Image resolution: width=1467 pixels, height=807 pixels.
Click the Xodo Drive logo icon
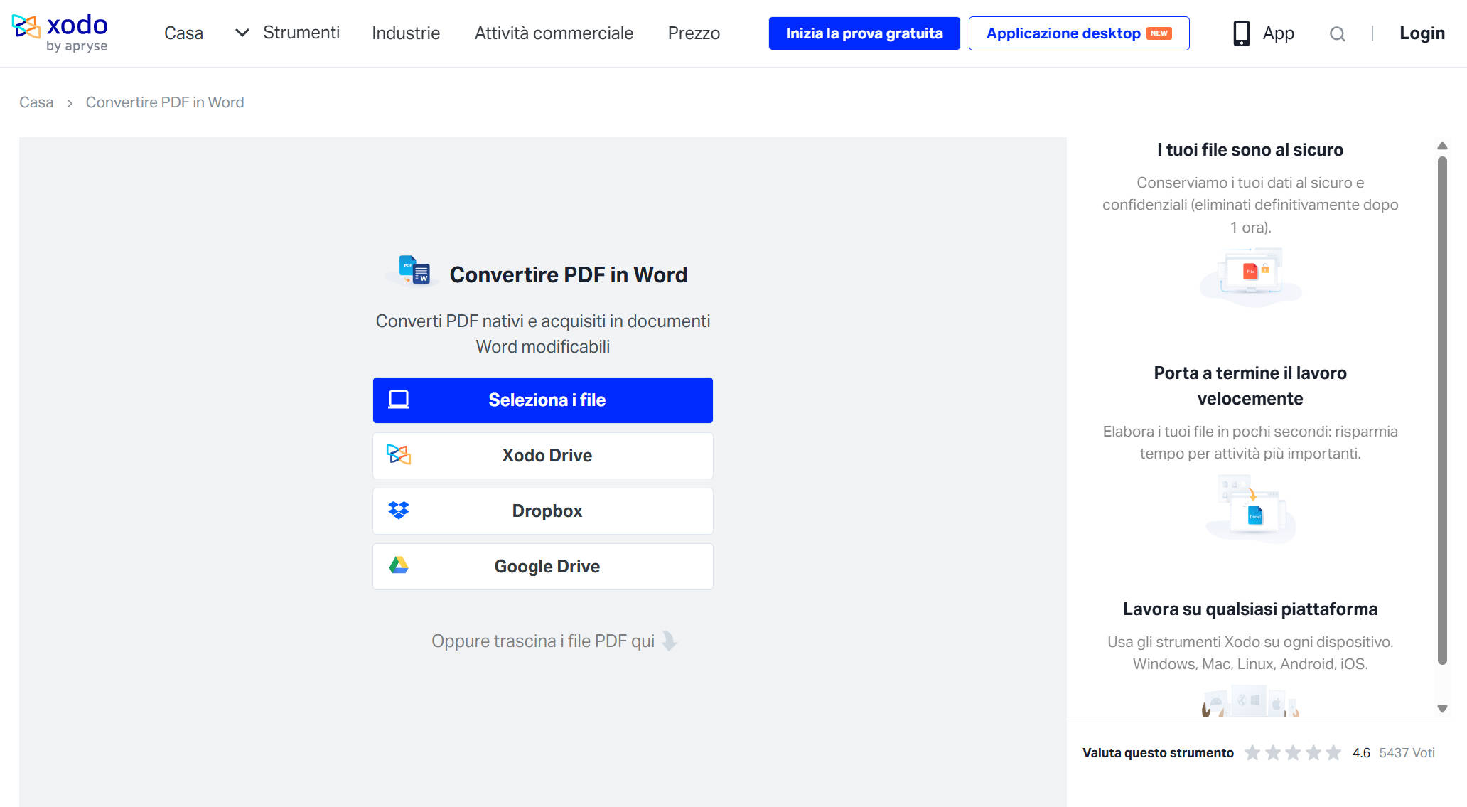(x=399, y=455)
